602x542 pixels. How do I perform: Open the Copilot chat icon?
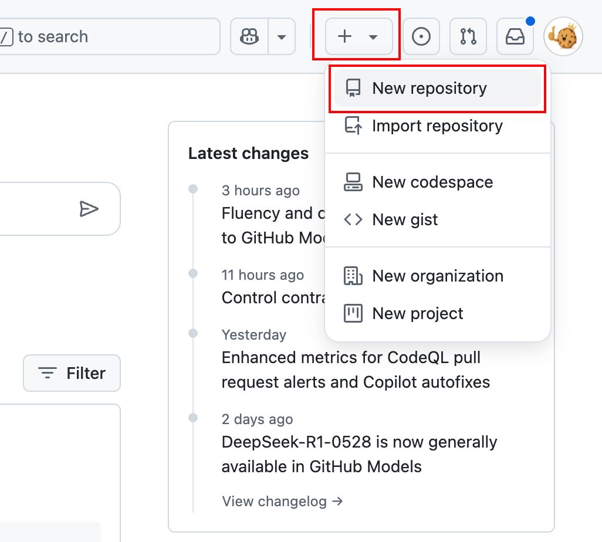pos(249,37)
